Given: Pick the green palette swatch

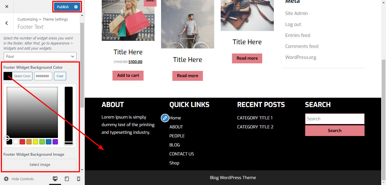Looking at the screenshot, I should [x=42, y=142].
